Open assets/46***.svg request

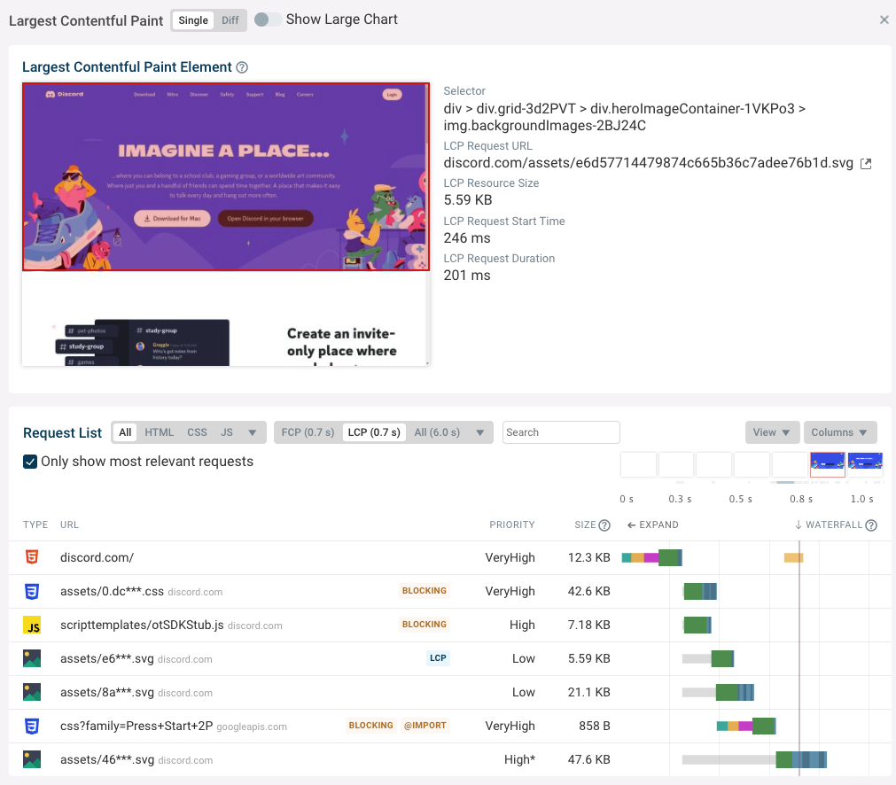click(x=449, y=760)
